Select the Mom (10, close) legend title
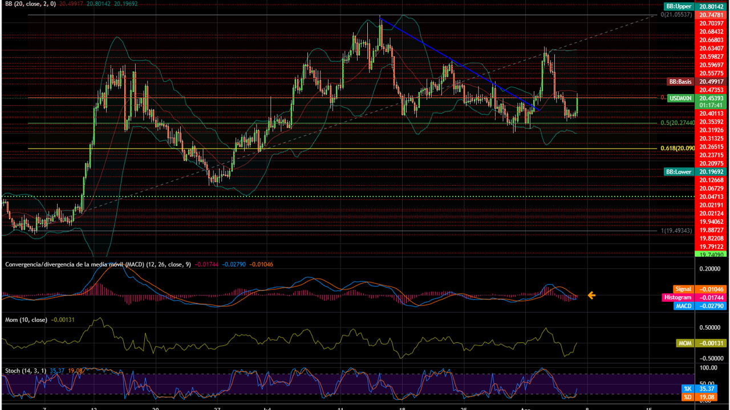Screen dimensions: 730x410 click(x=26, y=320)
